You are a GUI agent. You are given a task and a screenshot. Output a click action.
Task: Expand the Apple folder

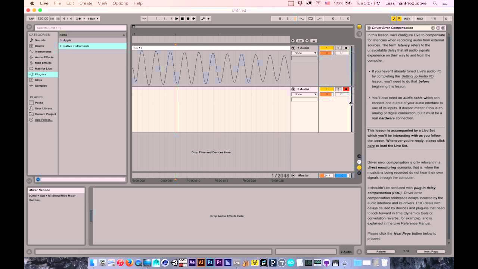(60, 40)
